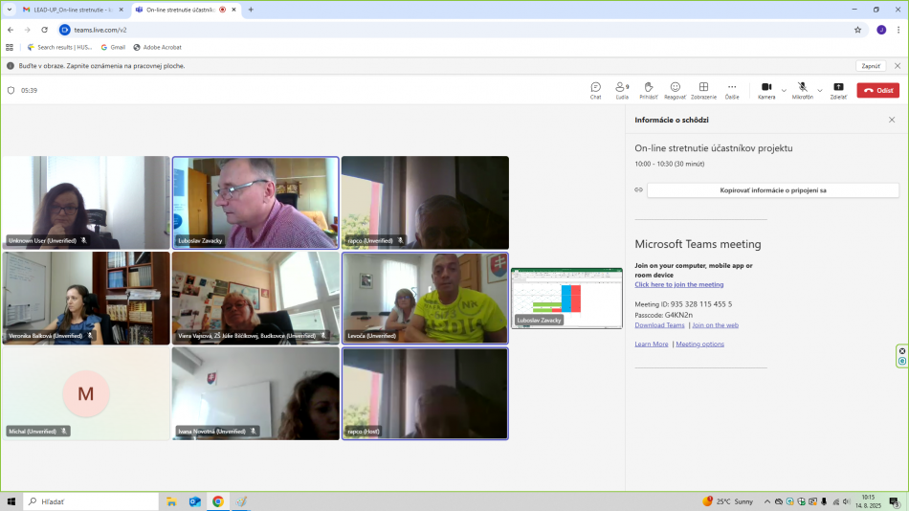Open the meeting Chat panel

click(595, 89)
